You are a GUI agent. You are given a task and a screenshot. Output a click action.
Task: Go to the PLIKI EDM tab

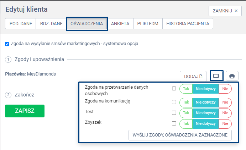[148, 24]
